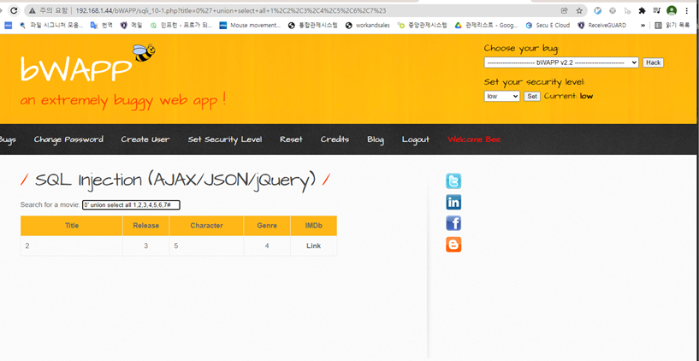Click the IMDb column header
Screen dimensions: 699x361
[314, 226]
